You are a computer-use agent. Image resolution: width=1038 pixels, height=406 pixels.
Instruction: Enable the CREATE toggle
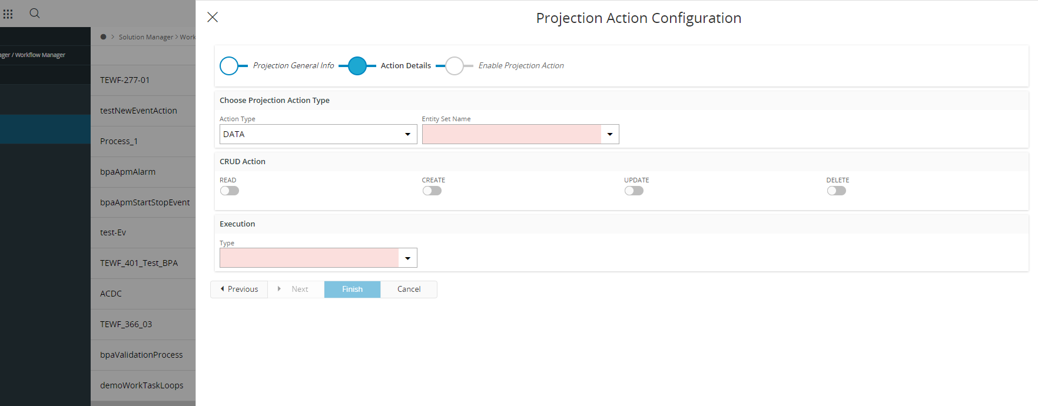[x=432, y=191]
